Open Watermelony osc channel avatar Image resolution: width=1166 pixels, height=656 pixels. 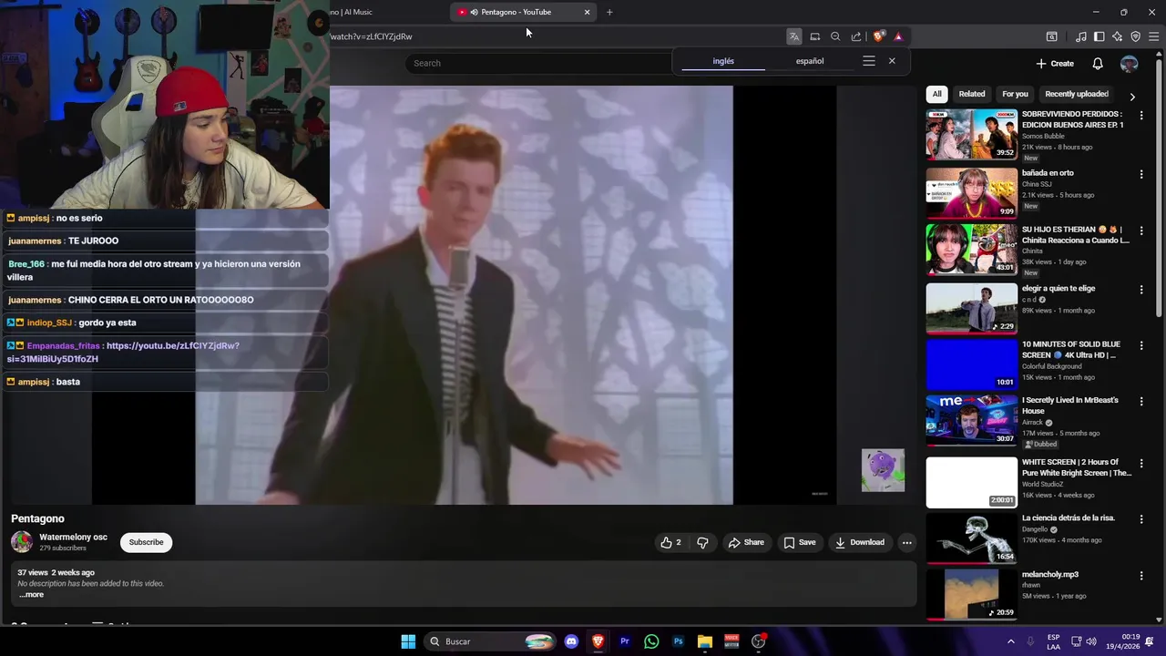(22, 542)
